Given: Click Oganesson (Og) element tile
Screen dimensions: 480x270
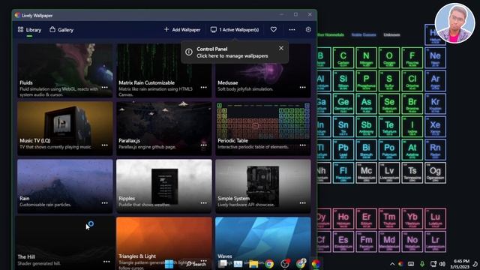Looking at the screenshot, I should click(x=435, y=172).
